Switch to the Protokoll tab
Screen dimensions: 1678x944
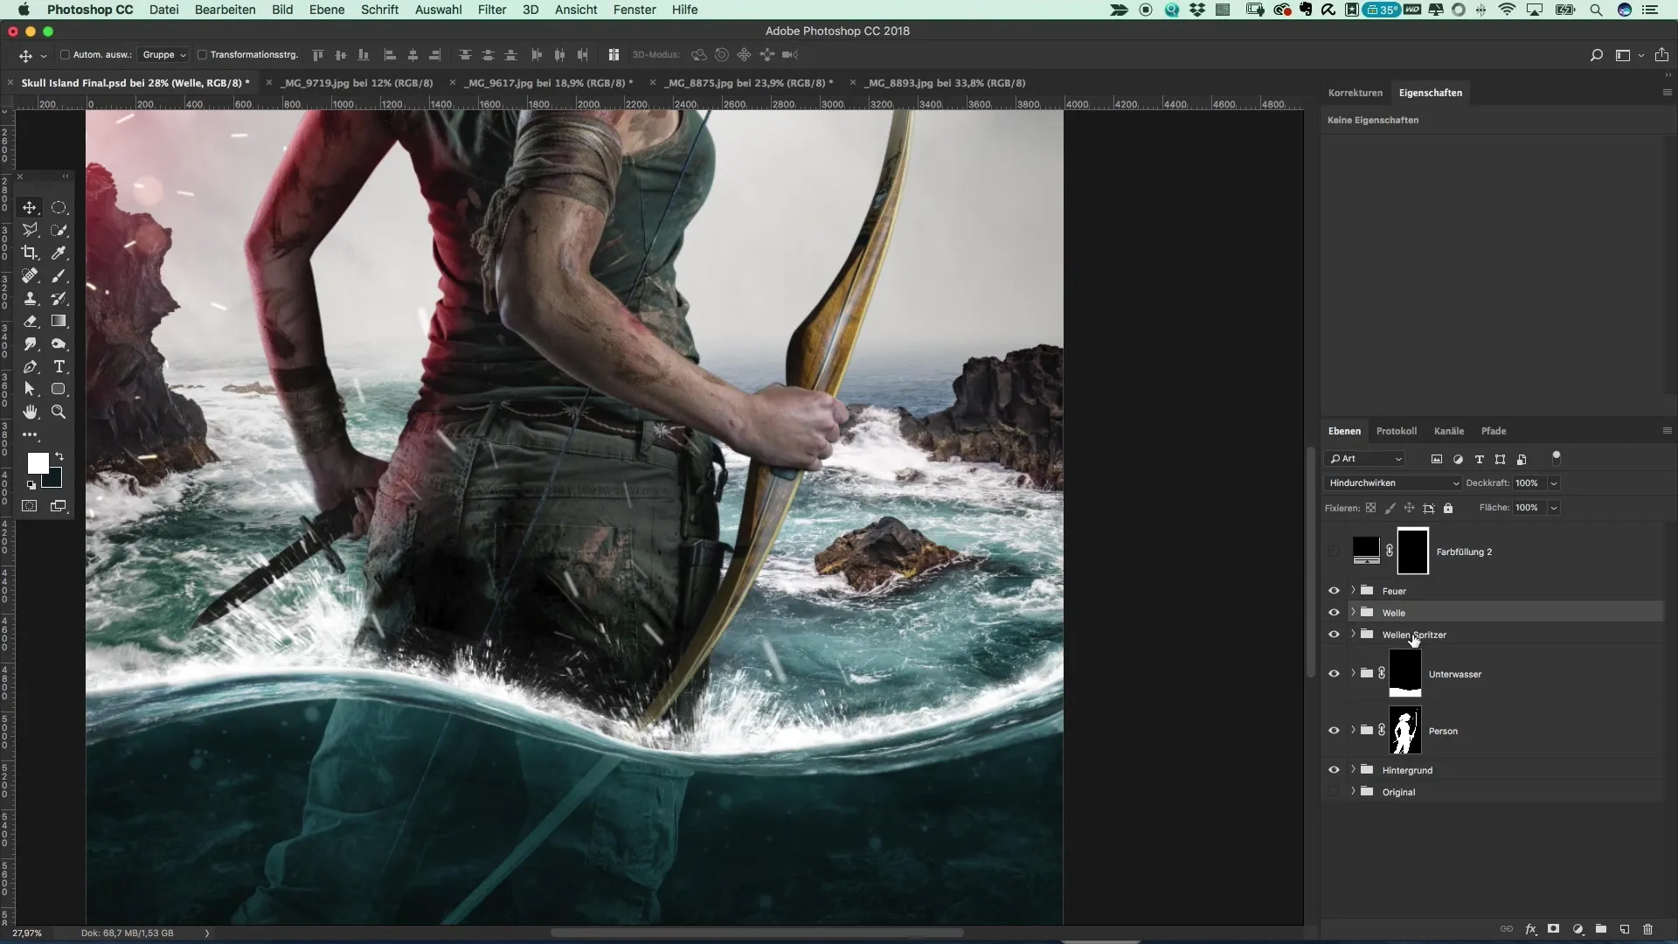click(1396, 431)
